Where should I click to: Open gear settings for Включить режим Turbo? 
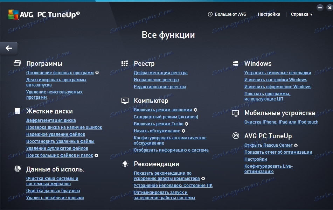[187, 124]
